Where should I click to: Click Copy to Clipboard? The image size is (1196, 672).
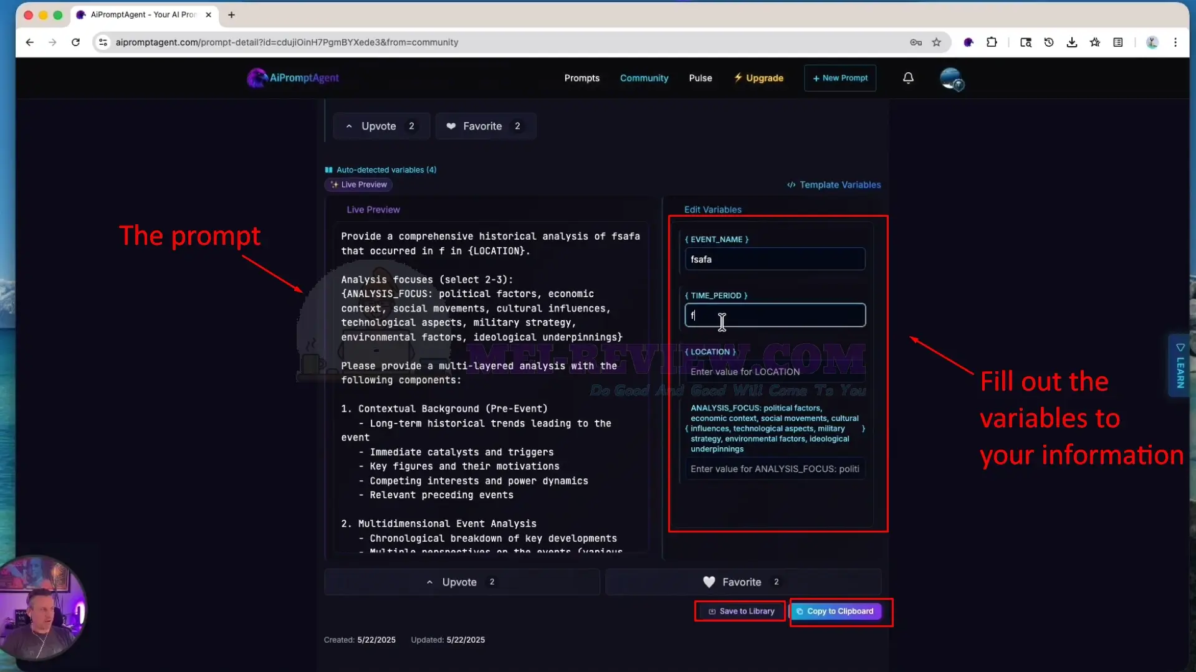[x=835, y=611]
